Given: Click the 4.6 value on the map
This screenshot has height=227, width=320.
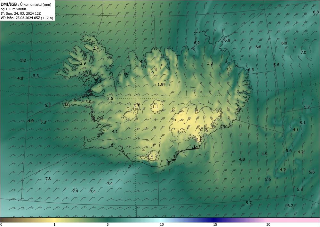Looking at the screenshot, I should (143, 62).
